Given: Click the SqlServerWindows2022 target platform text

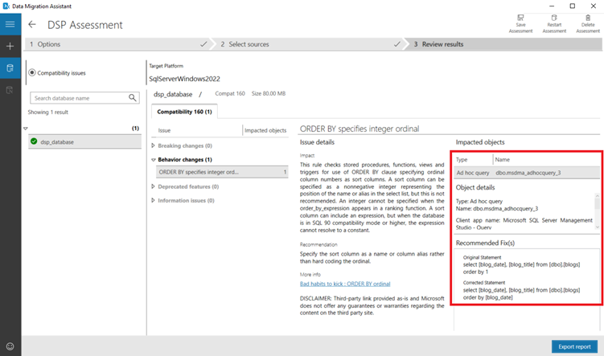Looking at the screenshot, I should point(184,79).
